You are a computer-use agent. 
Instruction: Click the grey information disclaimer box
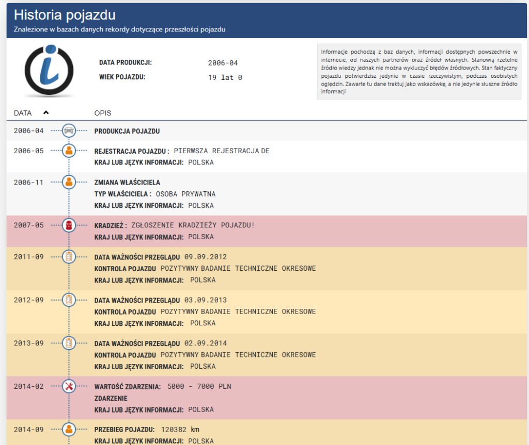pos(419,72)
